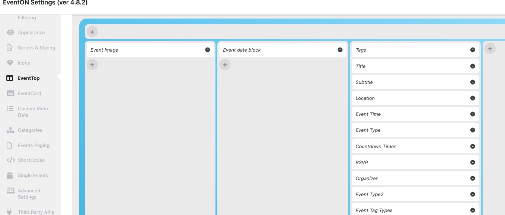Screen dimensions: 505x215
Task: Remove the RSVP field
Action: click(x=473, y=162)
